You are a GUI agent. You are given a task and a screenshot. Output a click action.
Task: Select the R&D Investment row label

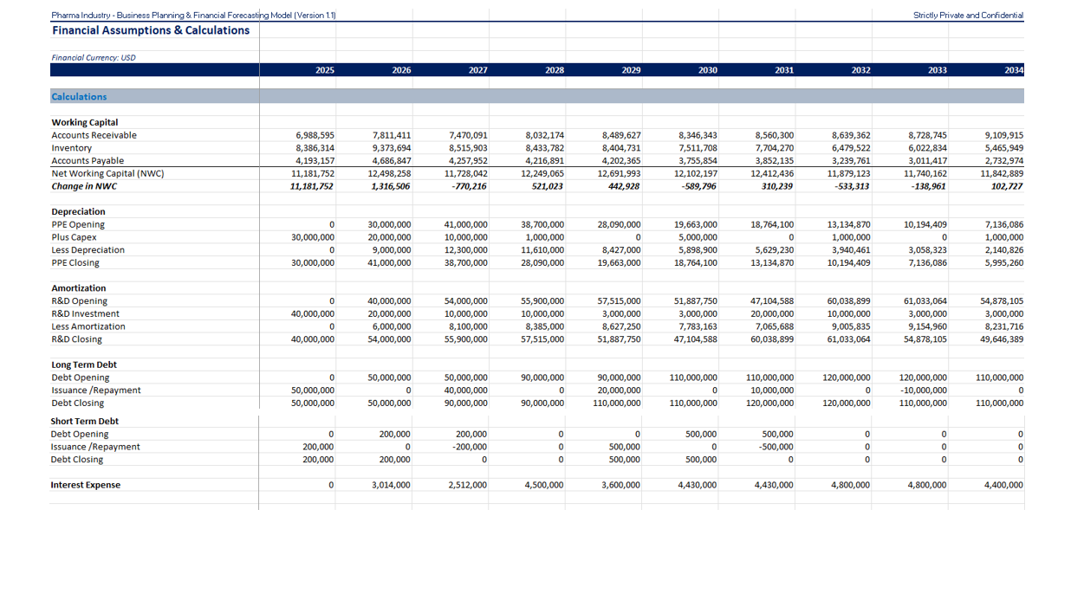(x=86, y=313)
